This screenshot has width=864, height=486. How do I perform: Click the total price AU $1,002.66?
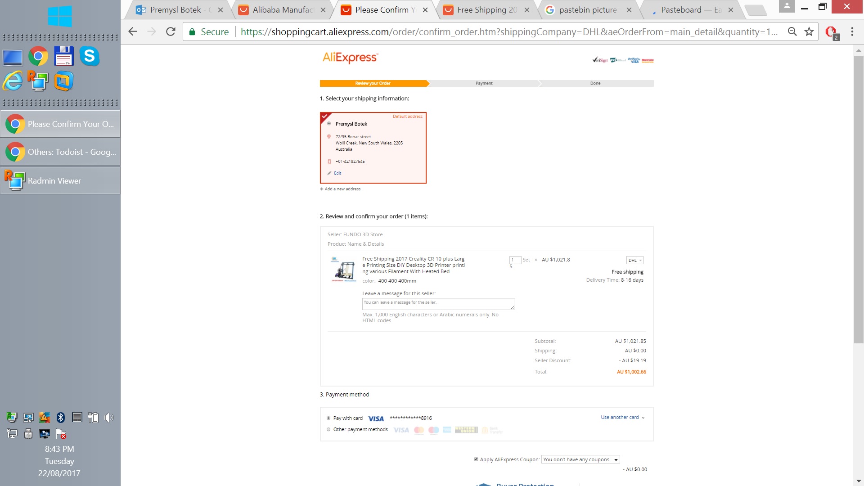pyautogui.click(x=631, y=372)
